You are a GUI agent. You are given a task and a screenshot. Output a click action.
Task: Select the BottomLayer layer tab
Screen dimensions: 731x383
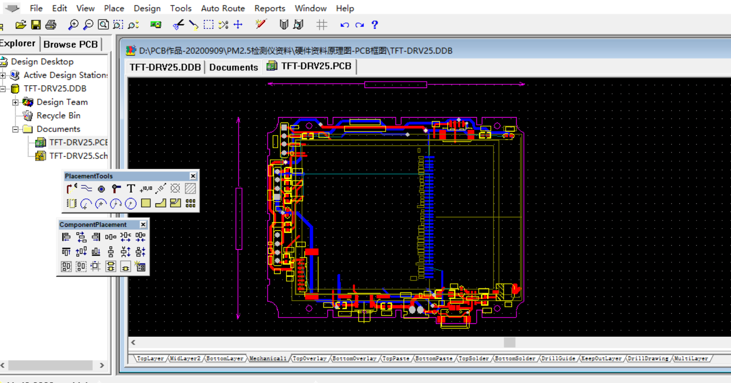pos(225,358)
